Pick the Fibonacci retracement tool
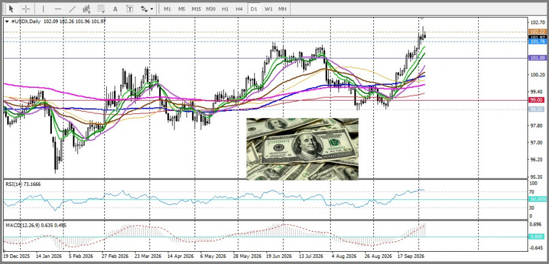This screenshot has height=264, width=549. (101, 9)
